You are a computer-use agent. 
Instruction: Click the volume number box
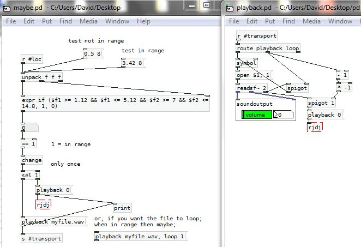click(x=284, y=115)
